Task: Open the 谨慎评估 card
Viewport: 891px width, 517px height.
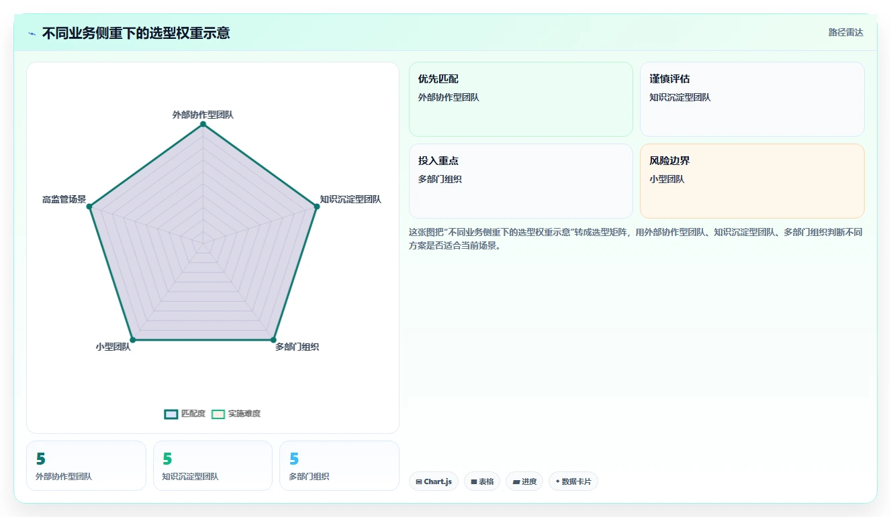Action: click(x=752, y=99)
